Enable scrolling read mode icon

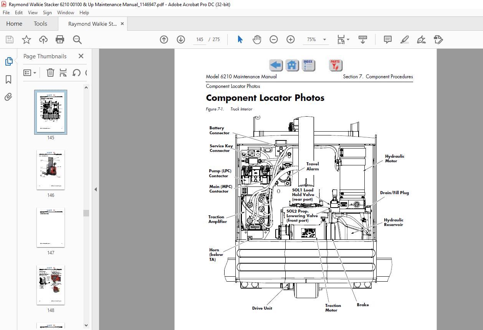363,40
